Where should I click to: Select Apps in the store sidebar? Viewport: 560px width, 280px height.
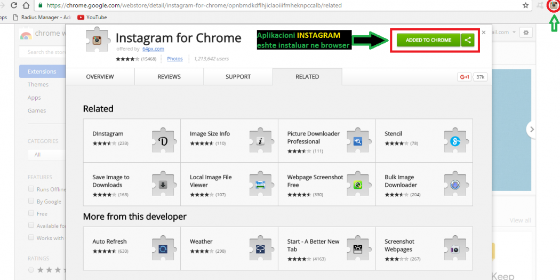pyautogui.click(x=34, y=98)
